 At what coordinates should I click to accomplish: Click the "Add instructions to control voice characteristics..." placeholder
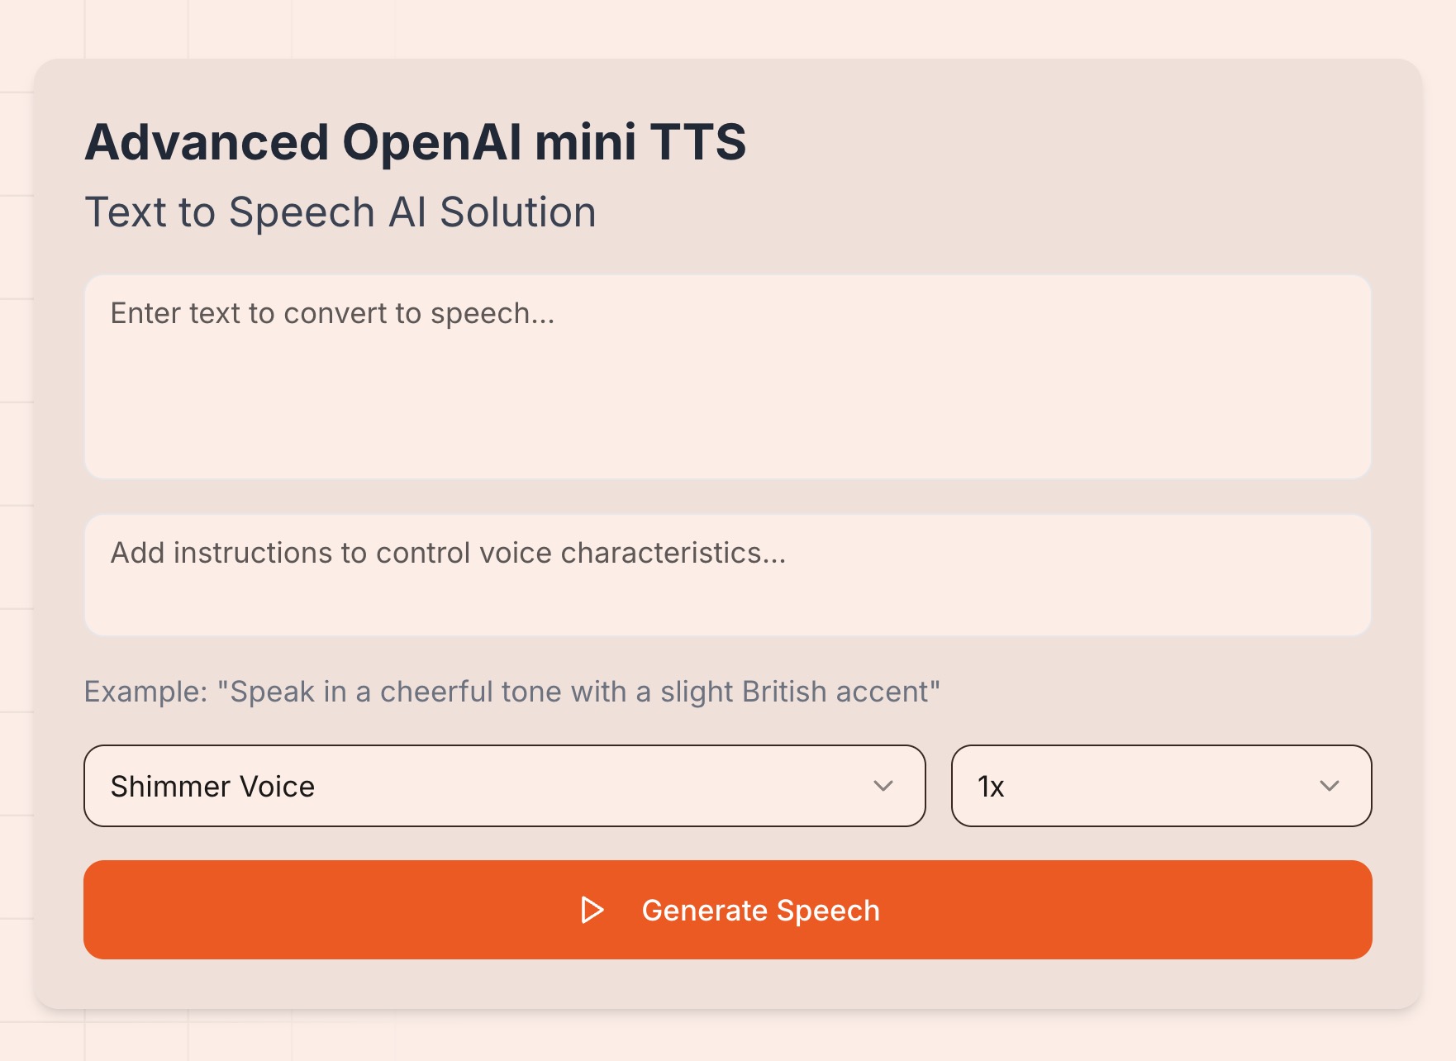coord(448,553)
